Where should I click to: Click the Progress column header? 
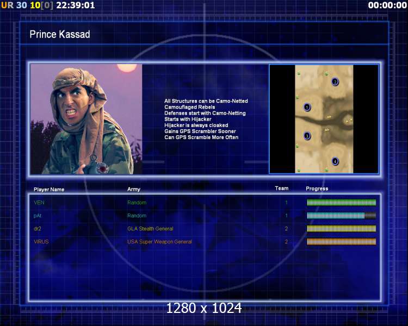[317, 189]
